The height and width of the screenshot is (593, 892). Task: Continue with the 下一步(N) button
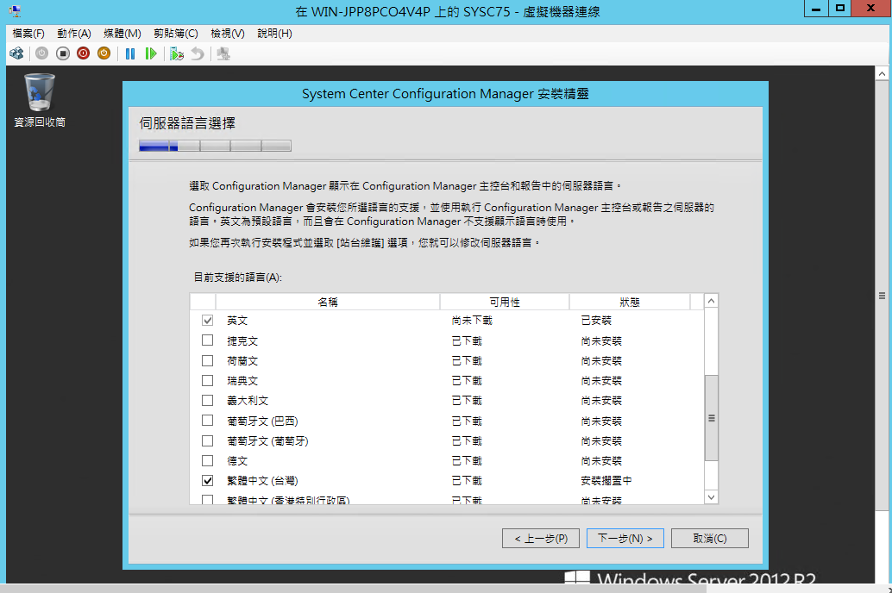point(625,539)
